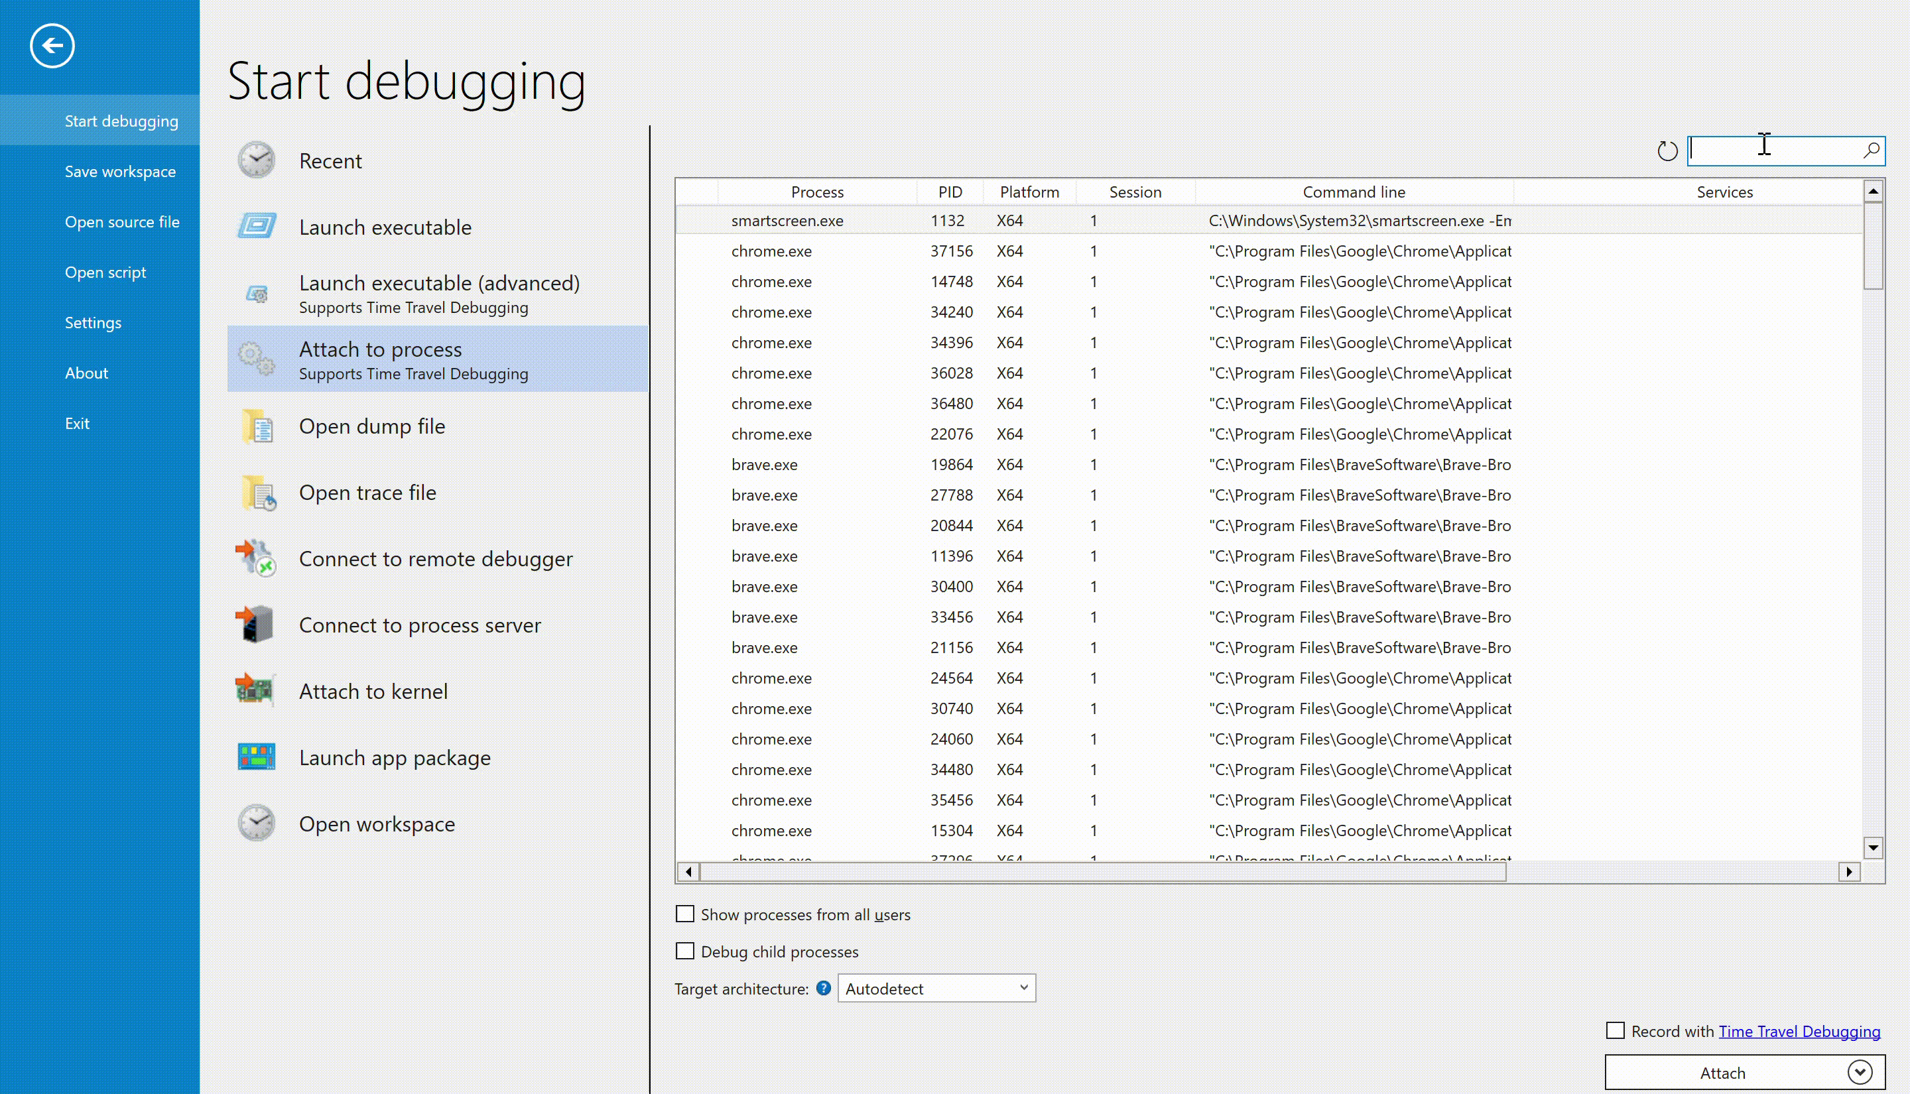The width and height of the screenshot is (1910, 1094).
Task: Click the target architecture help icon
Action: point(824,988)
